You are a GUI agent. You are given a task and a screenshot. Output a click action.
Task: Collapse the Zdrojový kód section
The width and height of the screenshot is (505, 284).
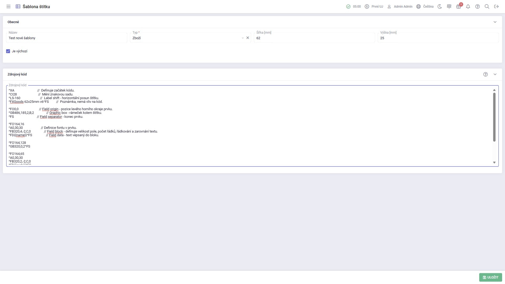click(495, 74)
